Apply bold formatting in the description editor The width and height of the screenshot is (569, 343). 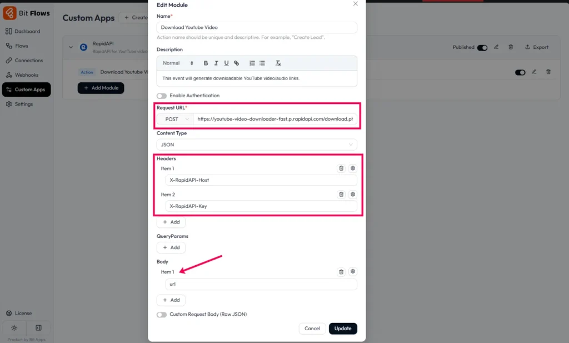(x=206, y=63)
